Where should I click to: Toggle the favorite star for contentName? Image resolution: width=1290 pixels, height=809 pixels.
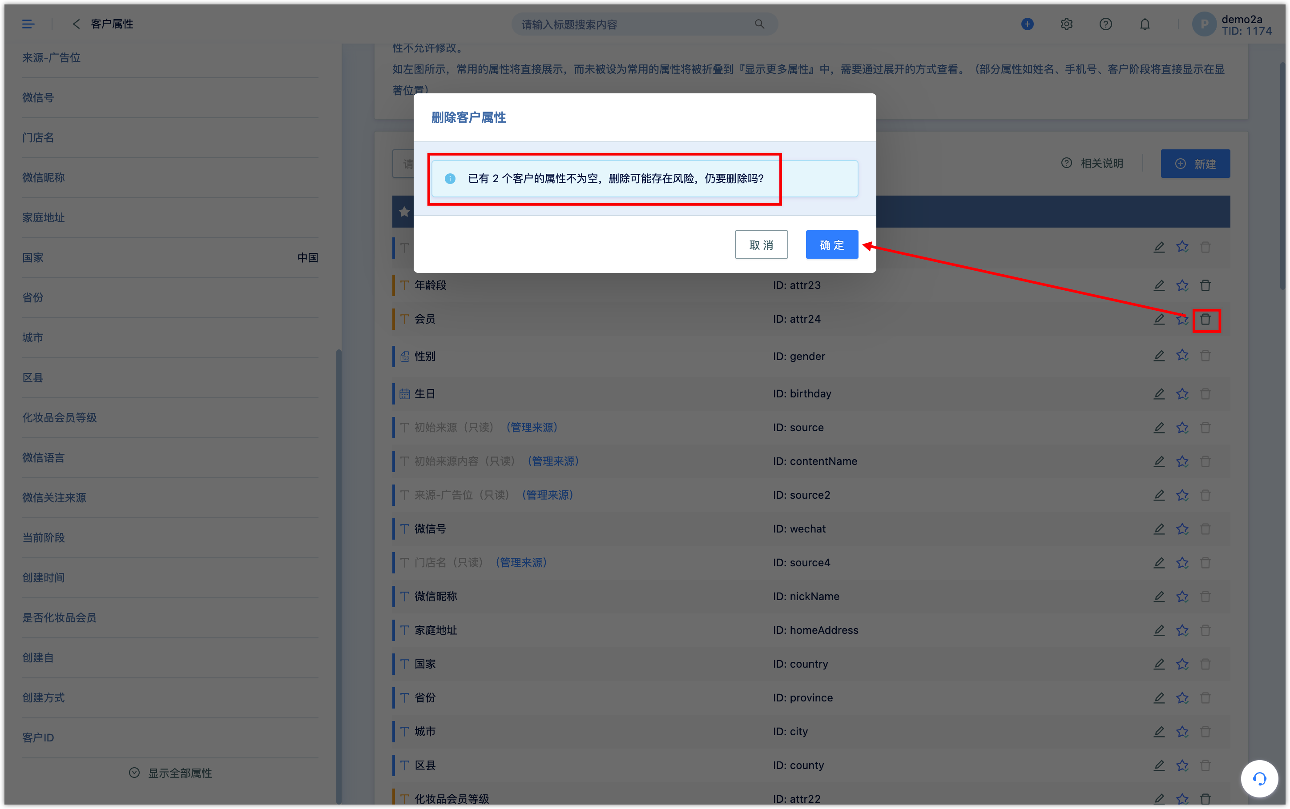1182,461
